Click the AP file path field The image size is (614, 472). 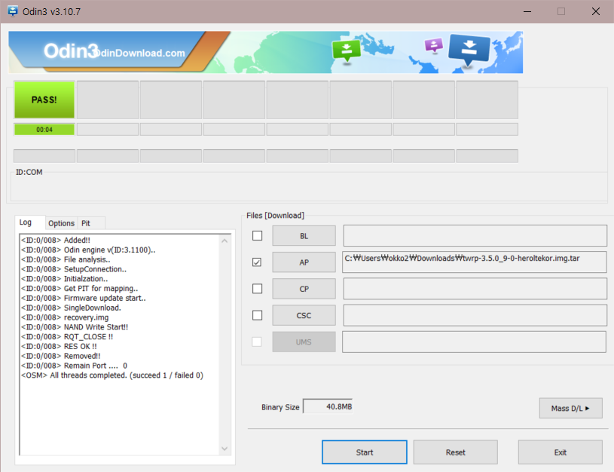tap(474, 262)
